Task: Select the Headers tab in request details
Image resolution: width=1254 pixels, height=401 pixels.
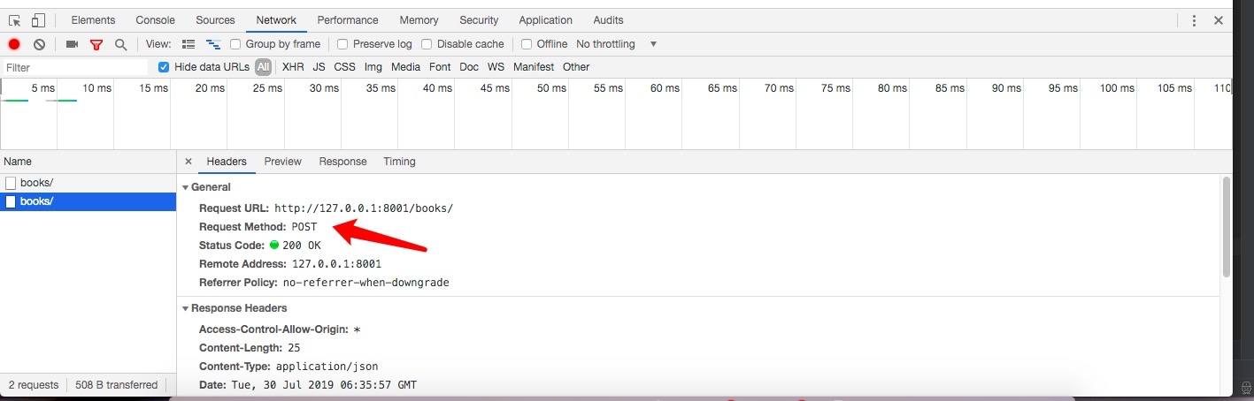Action: click(227, 162)
